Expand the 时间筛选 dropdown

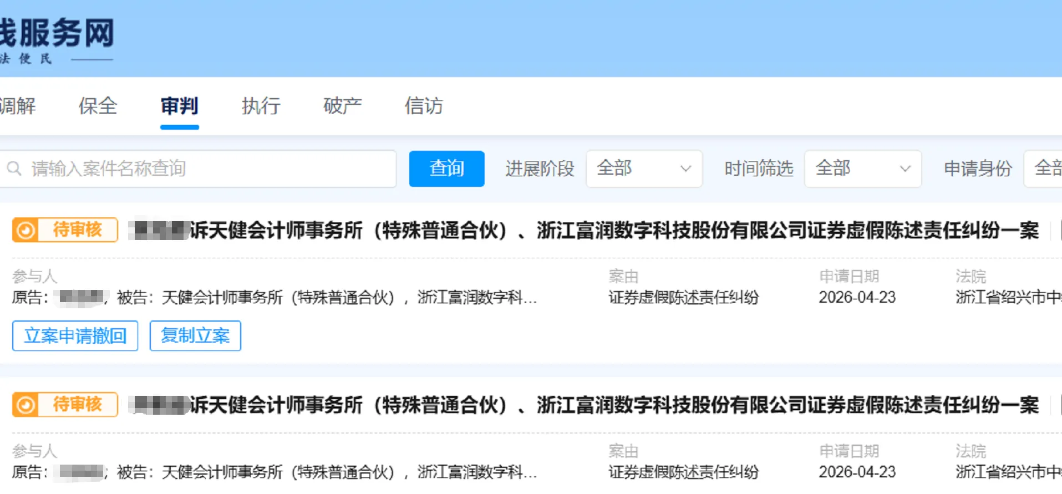point(862,169)
